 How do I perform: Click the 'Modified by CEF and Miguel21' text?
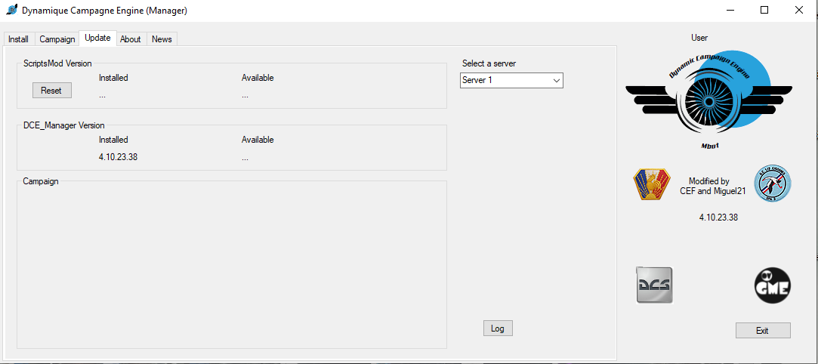coord(712,187)
